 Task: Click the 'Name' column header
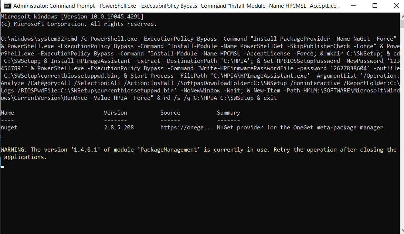click(7, 113)
